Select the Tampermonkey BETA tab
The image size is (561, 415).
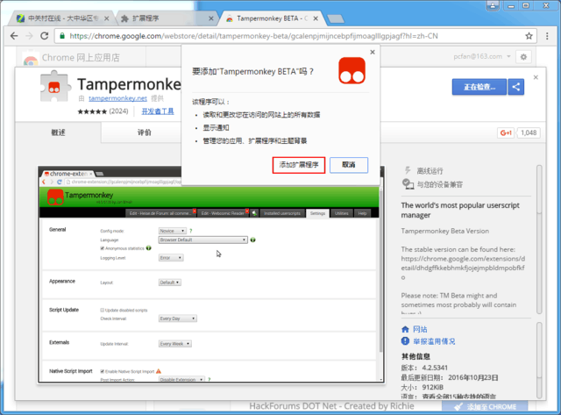(272, 18)
